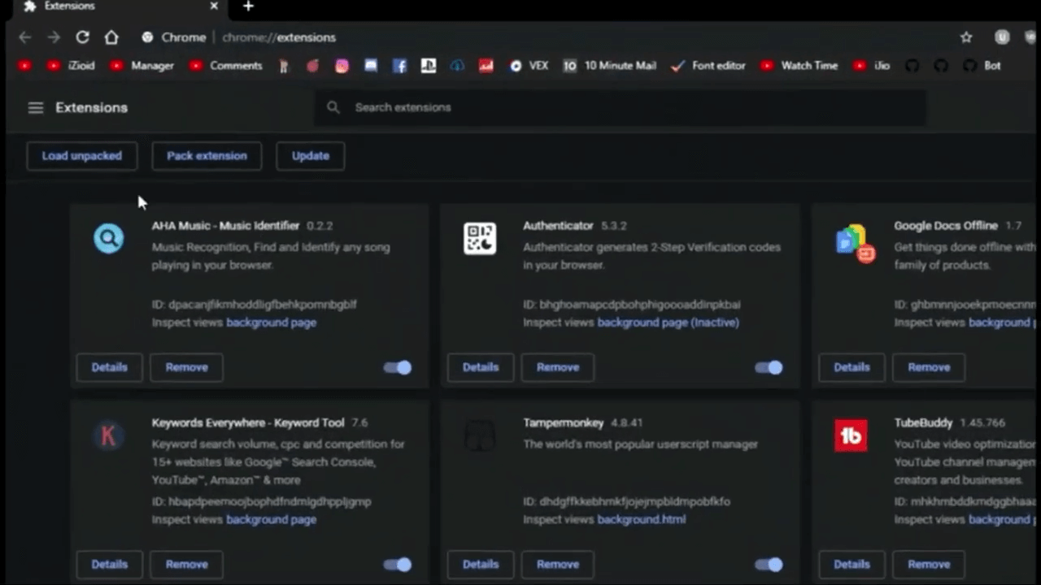Image resolution: width=1041 pixels, height=585 pixels.
Task: Click the forward navigation arrow
Action: tap(54, 37)
